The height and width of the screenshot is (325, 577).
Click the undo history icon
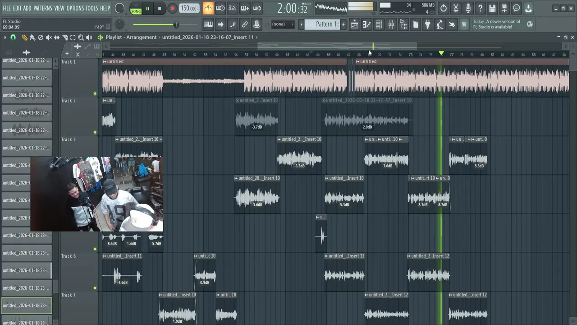pyautogui.click(x=444, y=8)
